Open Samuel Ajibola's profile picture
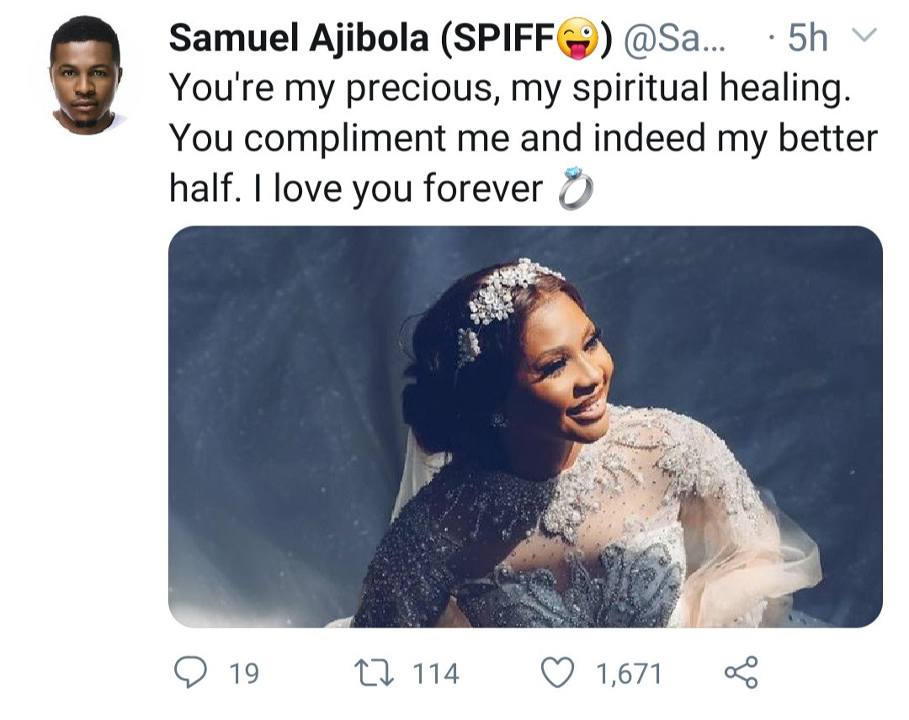909x720 pixels. tap(85, 74)
